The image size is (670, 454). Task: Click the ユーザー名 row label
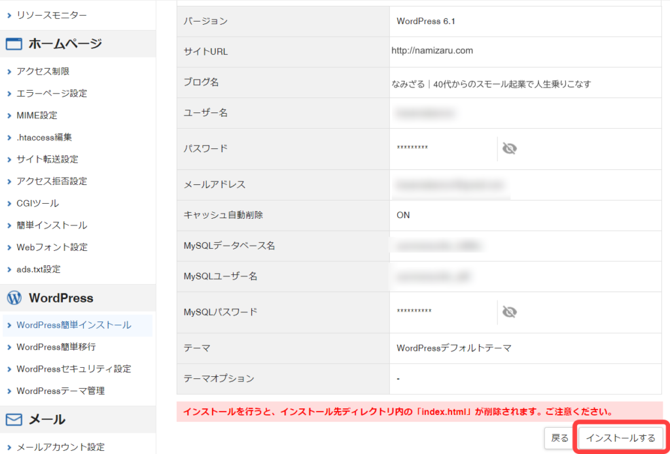coord(205,112)
